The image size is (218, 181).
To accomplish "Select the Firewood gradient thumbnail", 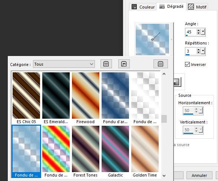I will coord(86,98).
